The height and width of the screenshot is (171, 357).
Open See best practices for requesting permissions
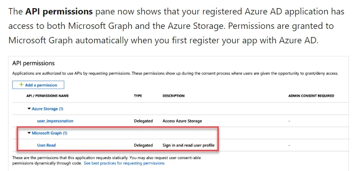tap(124, 163)
